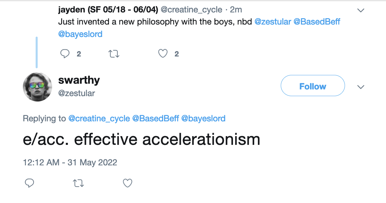Like swarthy's e/acc tweet
Image resolution: width=386 pixels, height=203 pixels.
point(127,183)
